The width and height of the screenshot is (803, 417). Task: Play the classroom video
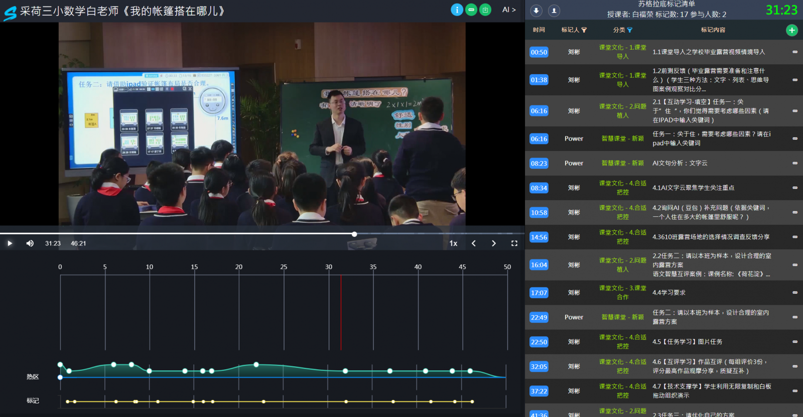[10, 243]
